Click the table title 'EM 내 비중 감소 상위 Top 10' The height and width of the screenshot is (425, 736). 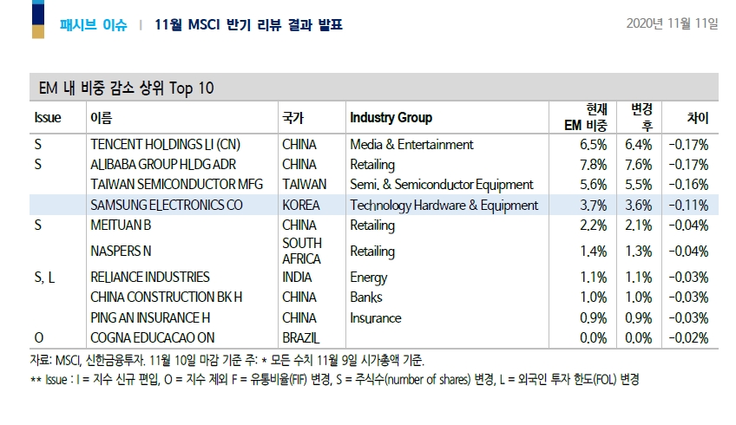(126, 88)
